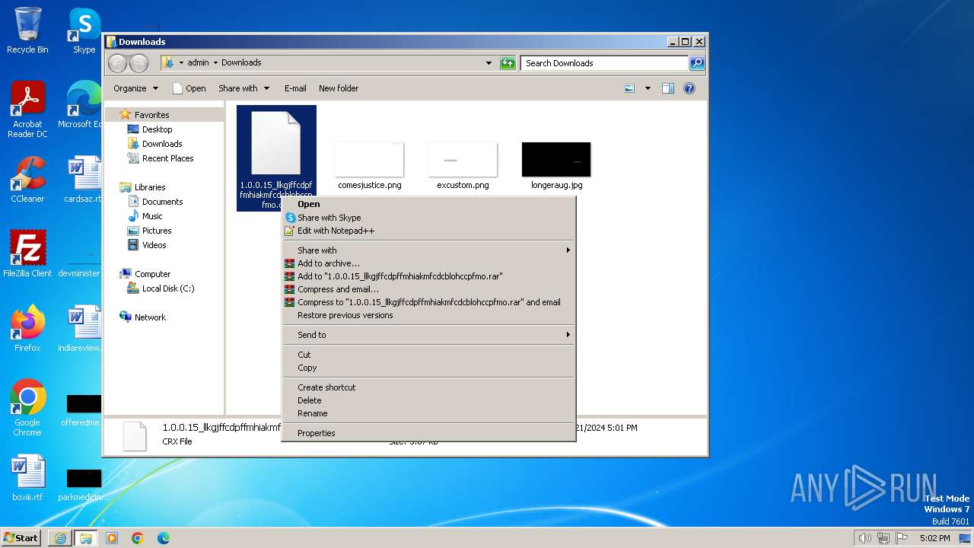Open the Organize dropdown menu
This screenshot has width=974, height=548.
(136, 88)
